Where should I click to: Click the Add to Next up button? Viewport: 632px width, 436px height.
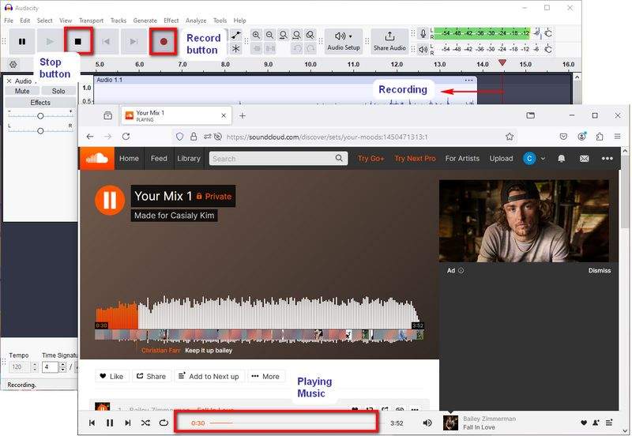(209, 376)
